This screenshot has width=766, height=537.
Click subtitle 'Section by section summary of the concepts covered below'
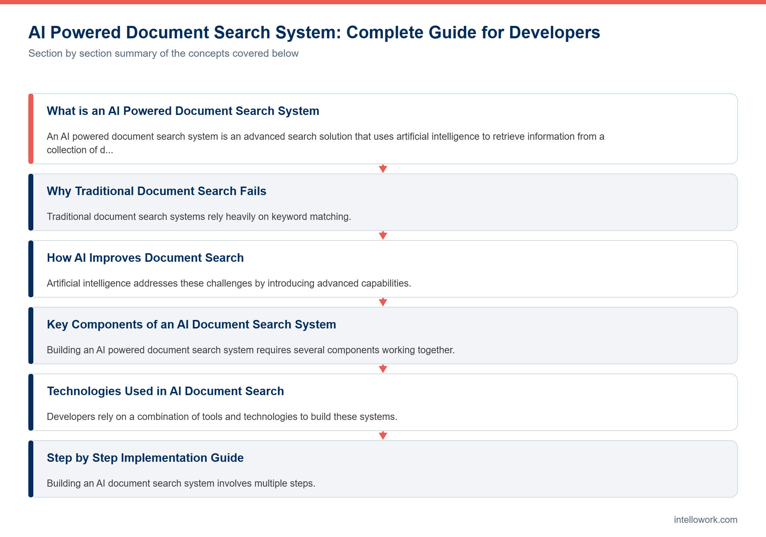click(163, 54)
